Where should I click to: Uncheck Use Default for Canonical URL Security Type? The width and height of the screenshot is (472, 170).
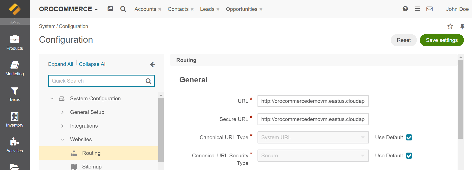tap(409, 156)
